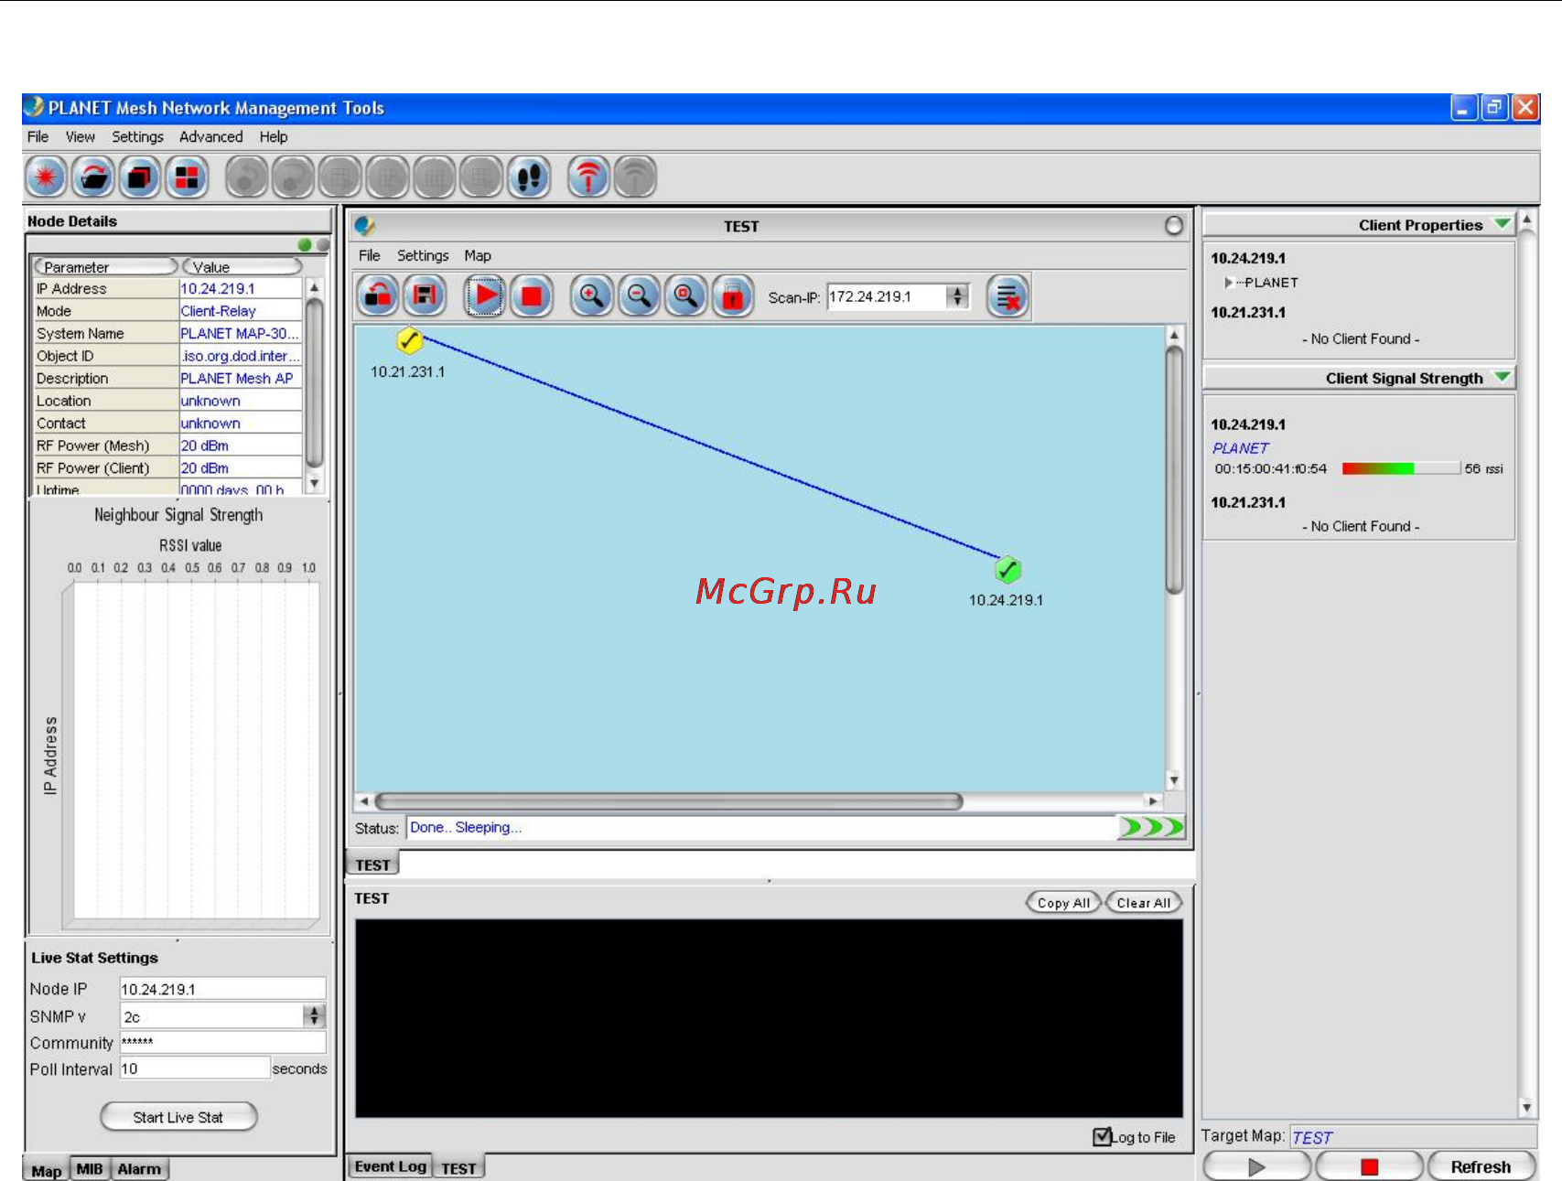Click the round button in TEST title bar
Viewport: 1562px width, 1181px height.
pos(1174,226)
